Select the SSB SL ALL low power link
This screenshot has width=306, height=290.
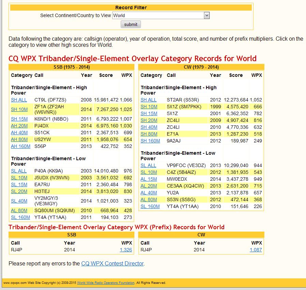[18, 171]
